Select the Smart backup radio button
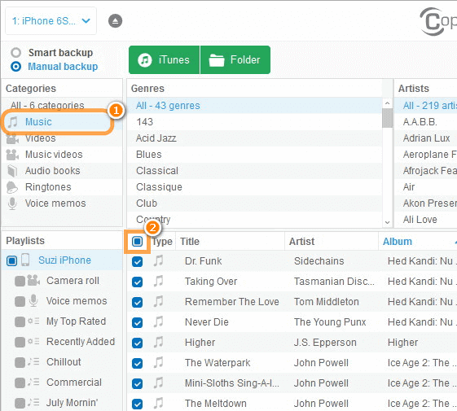The height and width of the screenshot is (411, 457). pos(15,53)
